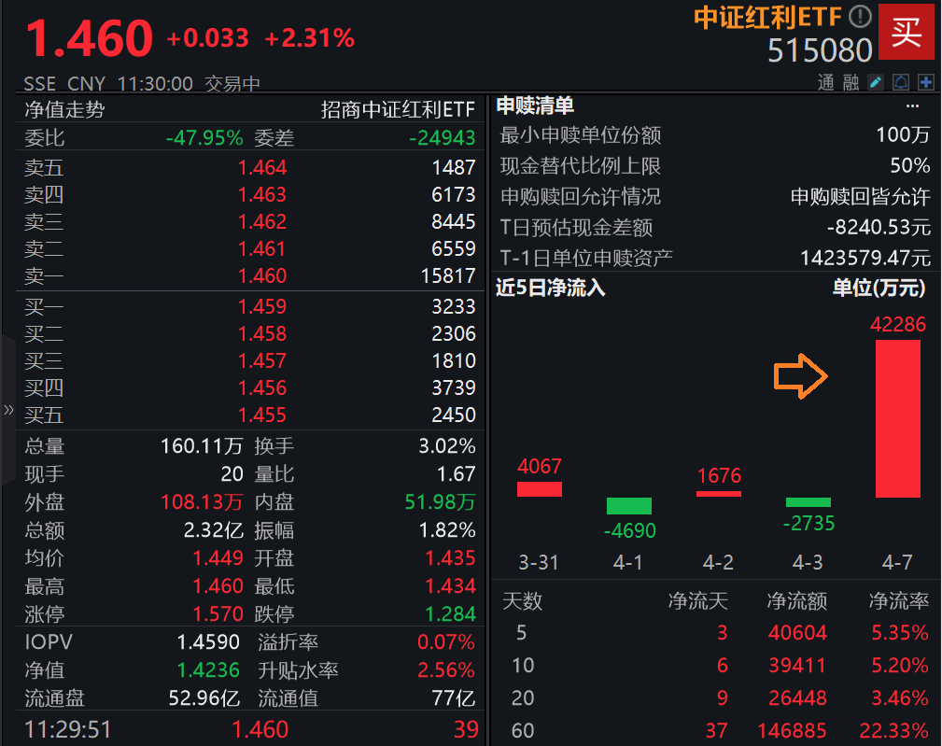
Task: Select the 卖三 price 1.462
Action: click(262, 221)
